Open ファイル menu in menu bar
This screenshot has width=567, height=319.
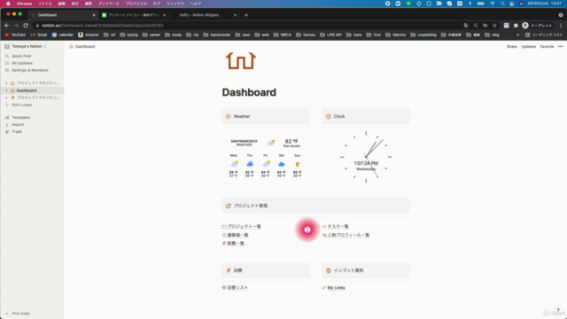pos(45,4)
